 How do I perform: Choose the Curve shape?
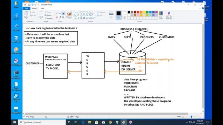pos(78,12)
